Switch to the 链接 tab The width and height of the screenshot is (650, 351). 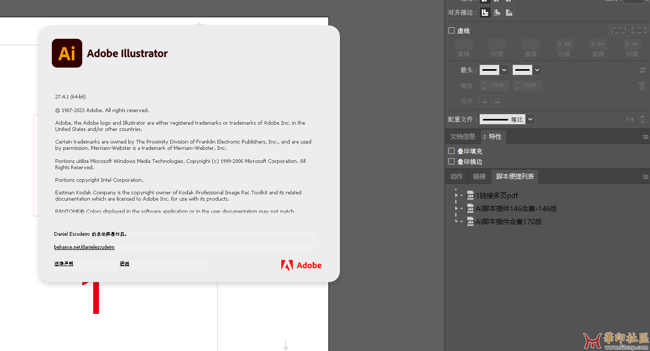tap(480, 177)
